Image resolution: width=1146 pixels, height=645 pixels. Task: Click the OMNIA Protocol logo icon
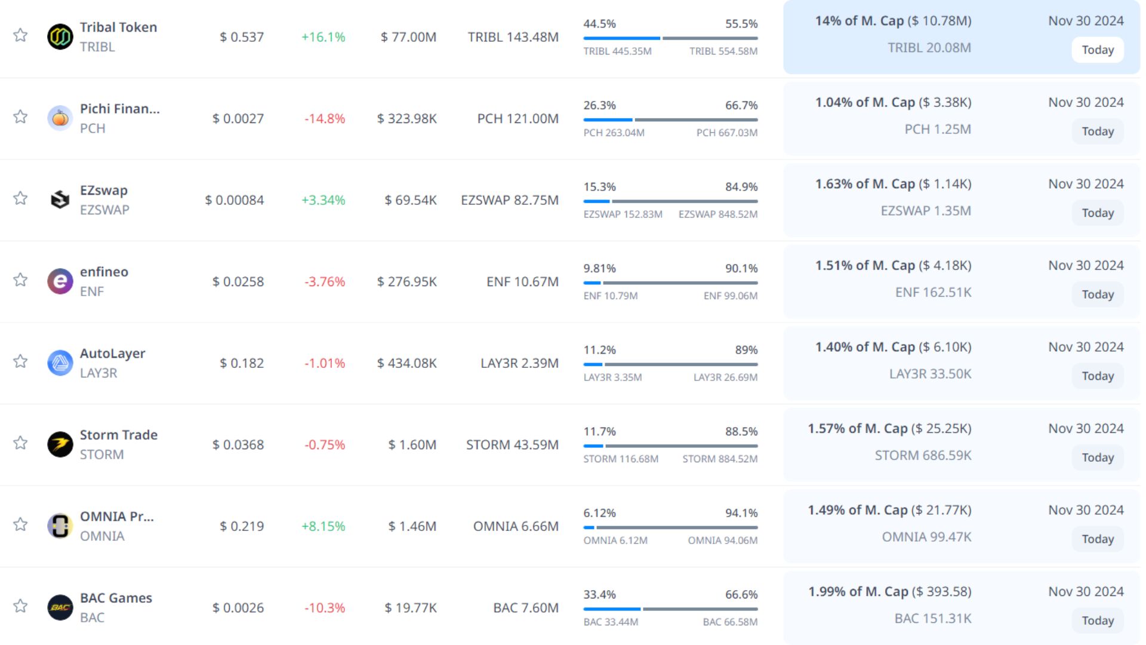coord(60,526)
